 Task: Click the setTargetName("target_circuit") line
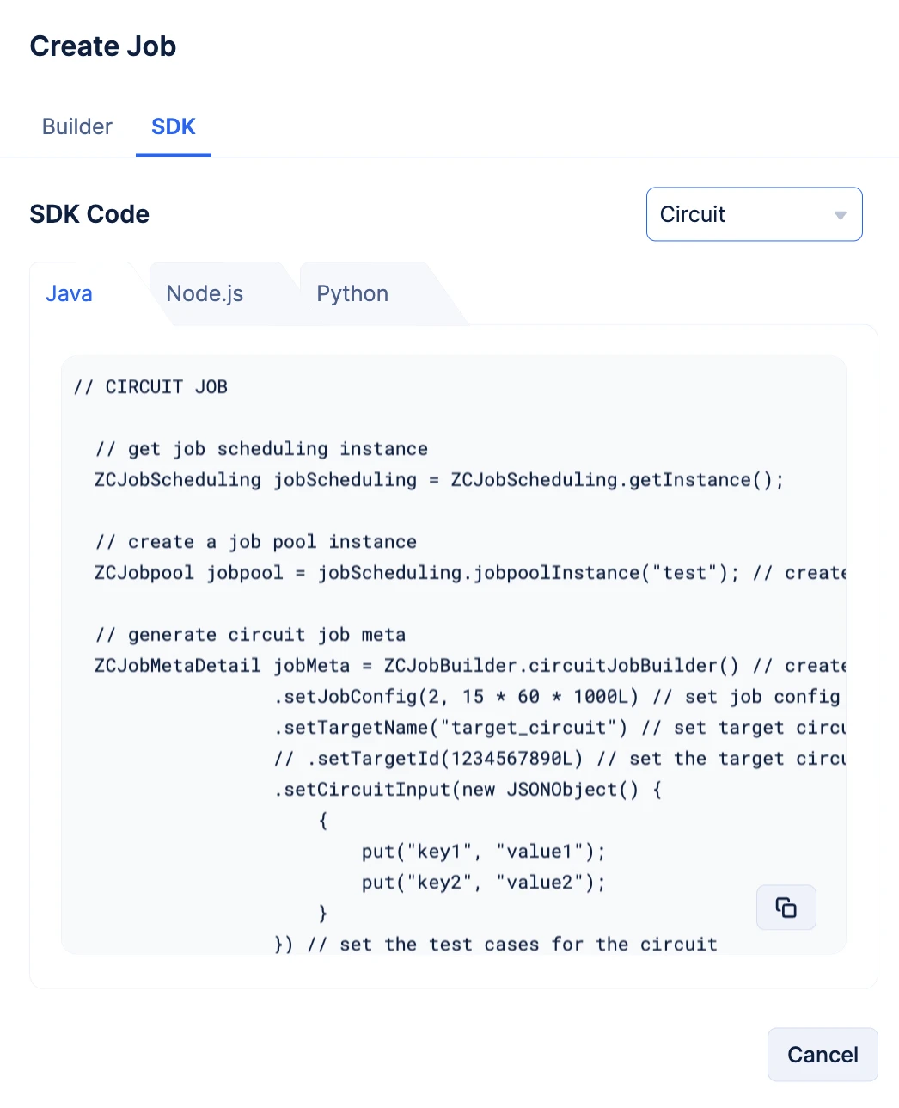(560, 728)
